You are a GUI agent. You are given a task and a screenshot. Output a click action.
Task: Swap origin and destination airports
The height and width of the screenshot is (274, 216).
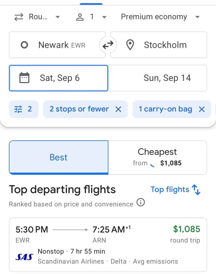tap(108, 45)
